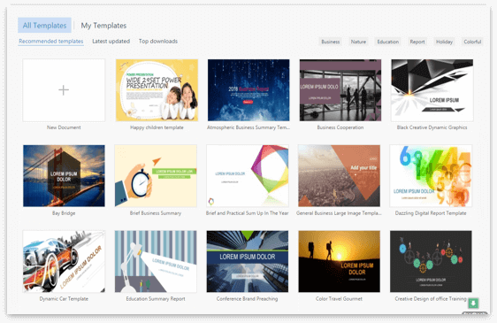
Task: Filter by Education tag
Action: (387, 42)
